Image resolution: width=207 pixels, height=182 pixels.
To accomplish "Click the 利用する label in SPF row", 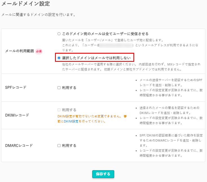I will point(69,88).
